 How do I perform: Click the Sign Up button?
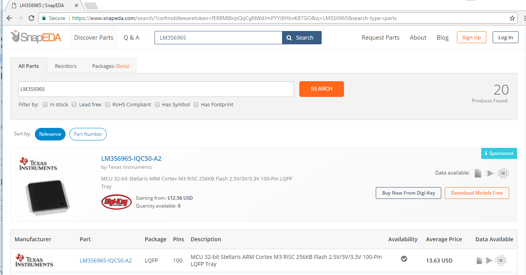click(471, 37)
